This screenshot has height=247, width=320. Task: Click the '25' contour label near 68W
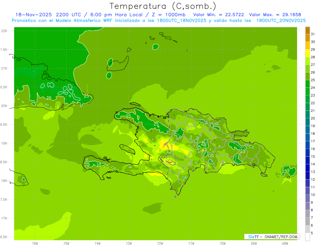pos(285,171)
